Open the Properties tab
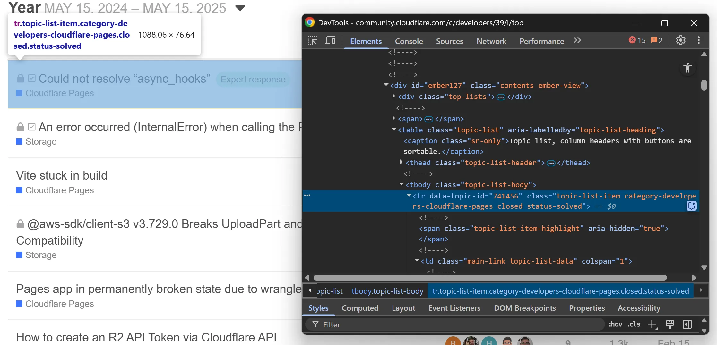717x345 pixels. tap(587, 308)
